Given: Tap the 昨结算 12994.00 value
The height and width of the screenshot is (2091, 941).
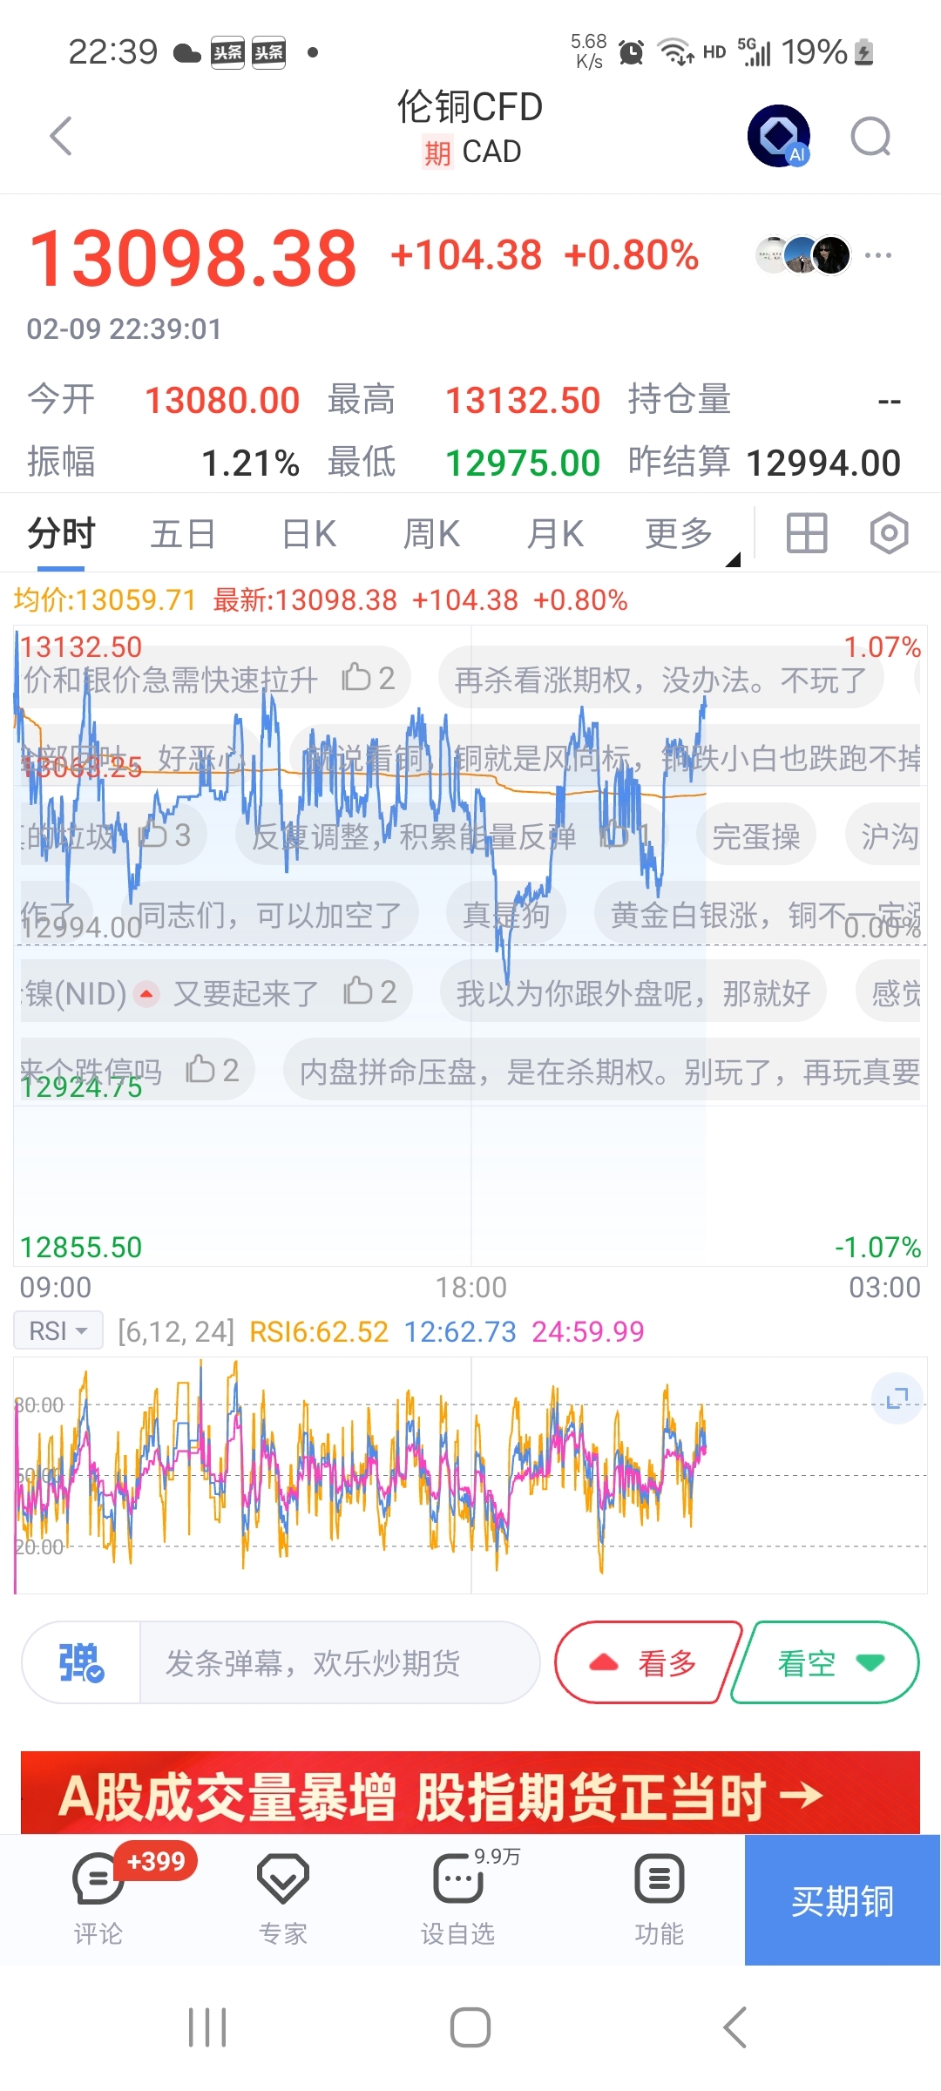Looking at the screenshot, I should pos(824,463).
